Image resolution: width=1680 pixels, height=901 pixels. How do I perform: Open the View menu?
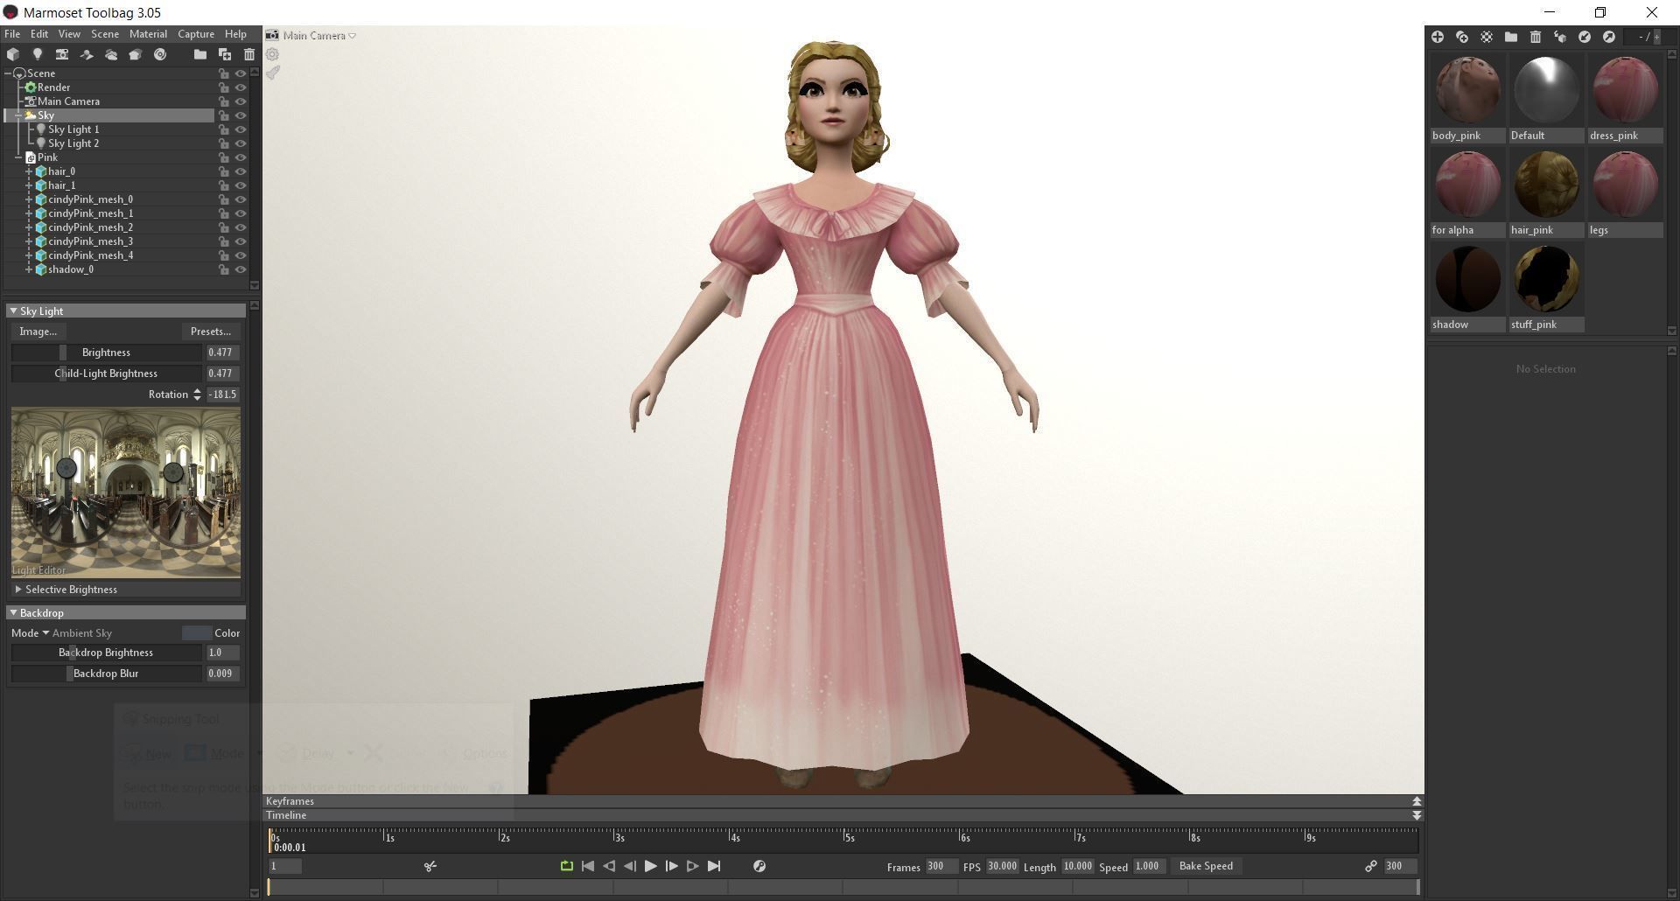pyautogui.click(x=69, y=34)
